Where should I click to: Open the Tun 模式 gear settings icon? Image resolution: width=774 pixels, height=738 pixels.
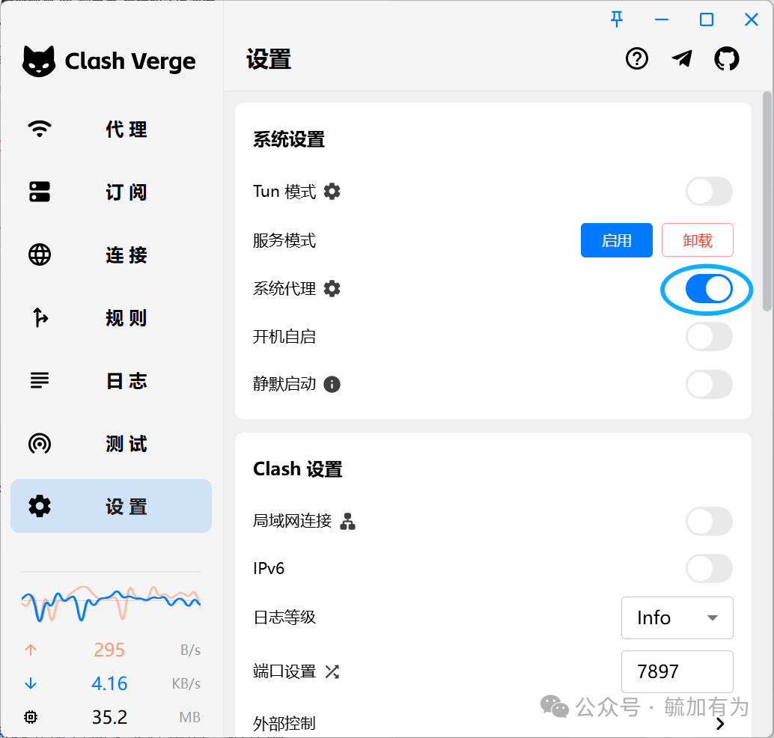click(331, 191)
